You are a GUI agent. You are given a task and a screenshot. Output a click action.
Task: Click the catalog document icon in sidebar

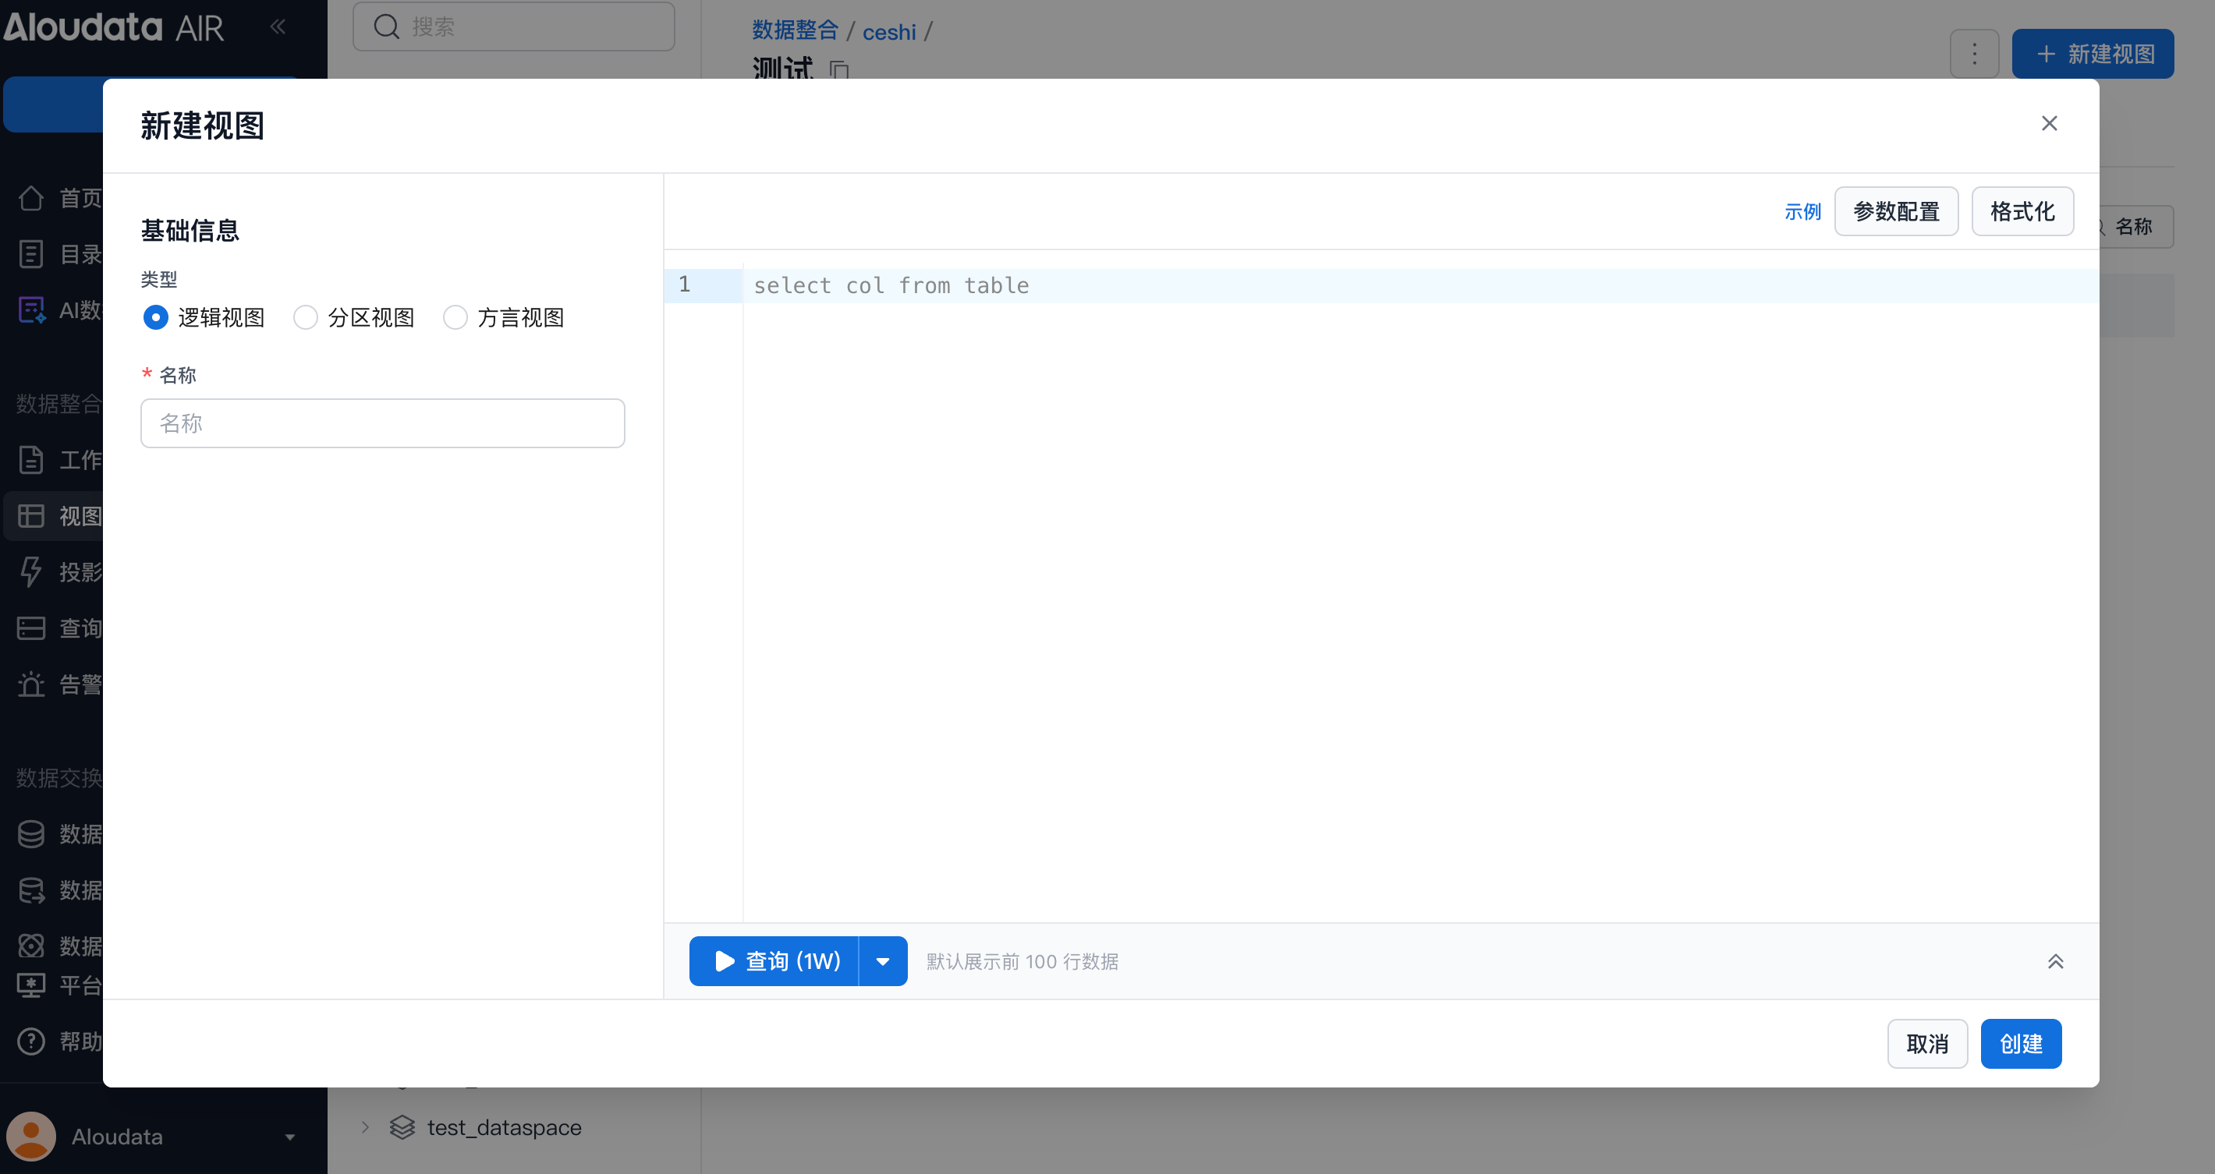pyautogui.click(x=31, y=254)
